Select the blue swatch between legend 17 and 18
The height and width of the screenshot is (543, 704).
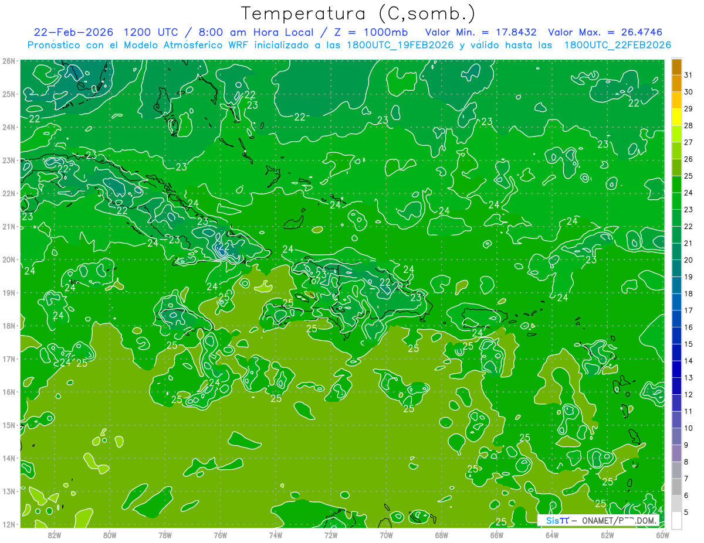tap(676, 302)
